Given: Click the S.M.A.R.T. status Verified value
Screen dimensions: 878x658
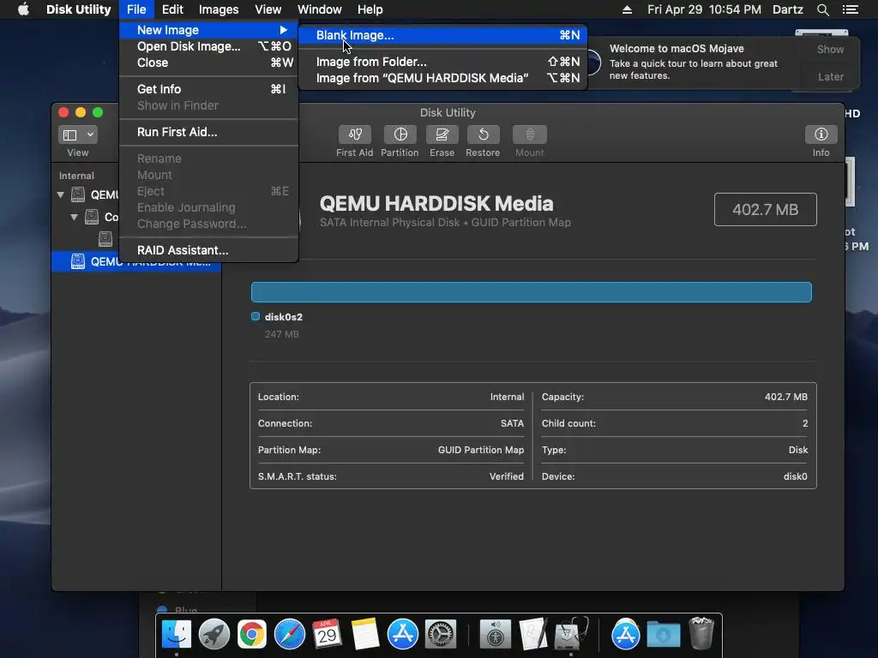Looking at the screenshot, I should [x=506, y=476].
